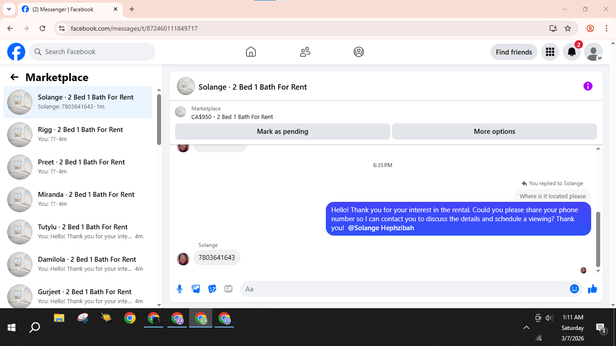Click the CA$950 listing link
This screenshot has width=616, height=346.
pyautogui.click(x=232, y=117)
